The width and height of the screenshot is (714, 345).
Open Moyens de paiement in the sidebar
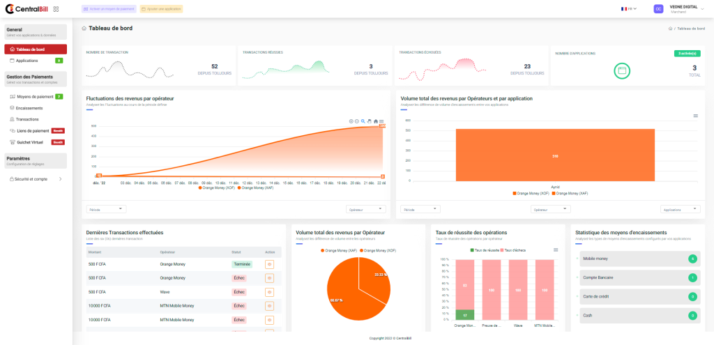36,96
